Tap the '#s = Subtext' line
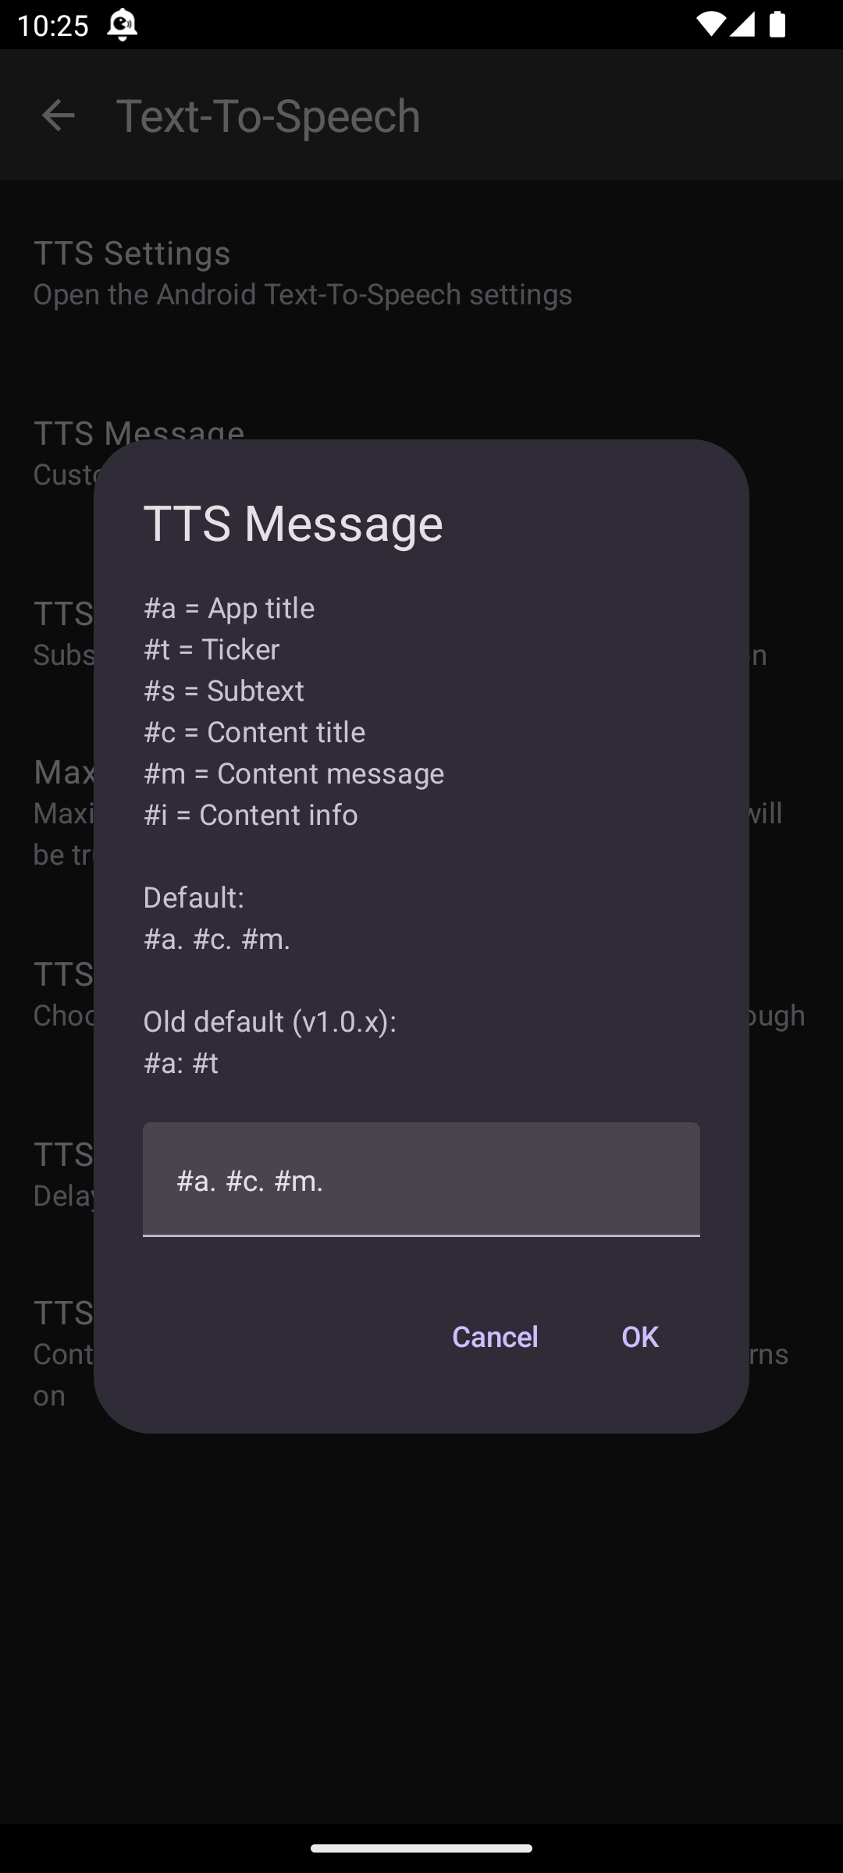Image resolution: width=843 pixels, height=1873 pixels. [x=224, y=691]
